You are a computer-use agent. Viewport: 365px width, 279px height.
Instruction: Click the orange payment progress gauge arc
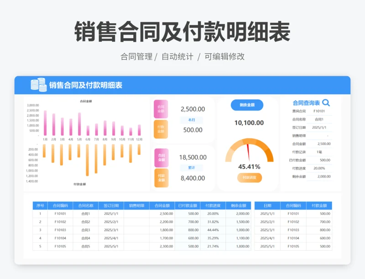click(x=249, y=149)
